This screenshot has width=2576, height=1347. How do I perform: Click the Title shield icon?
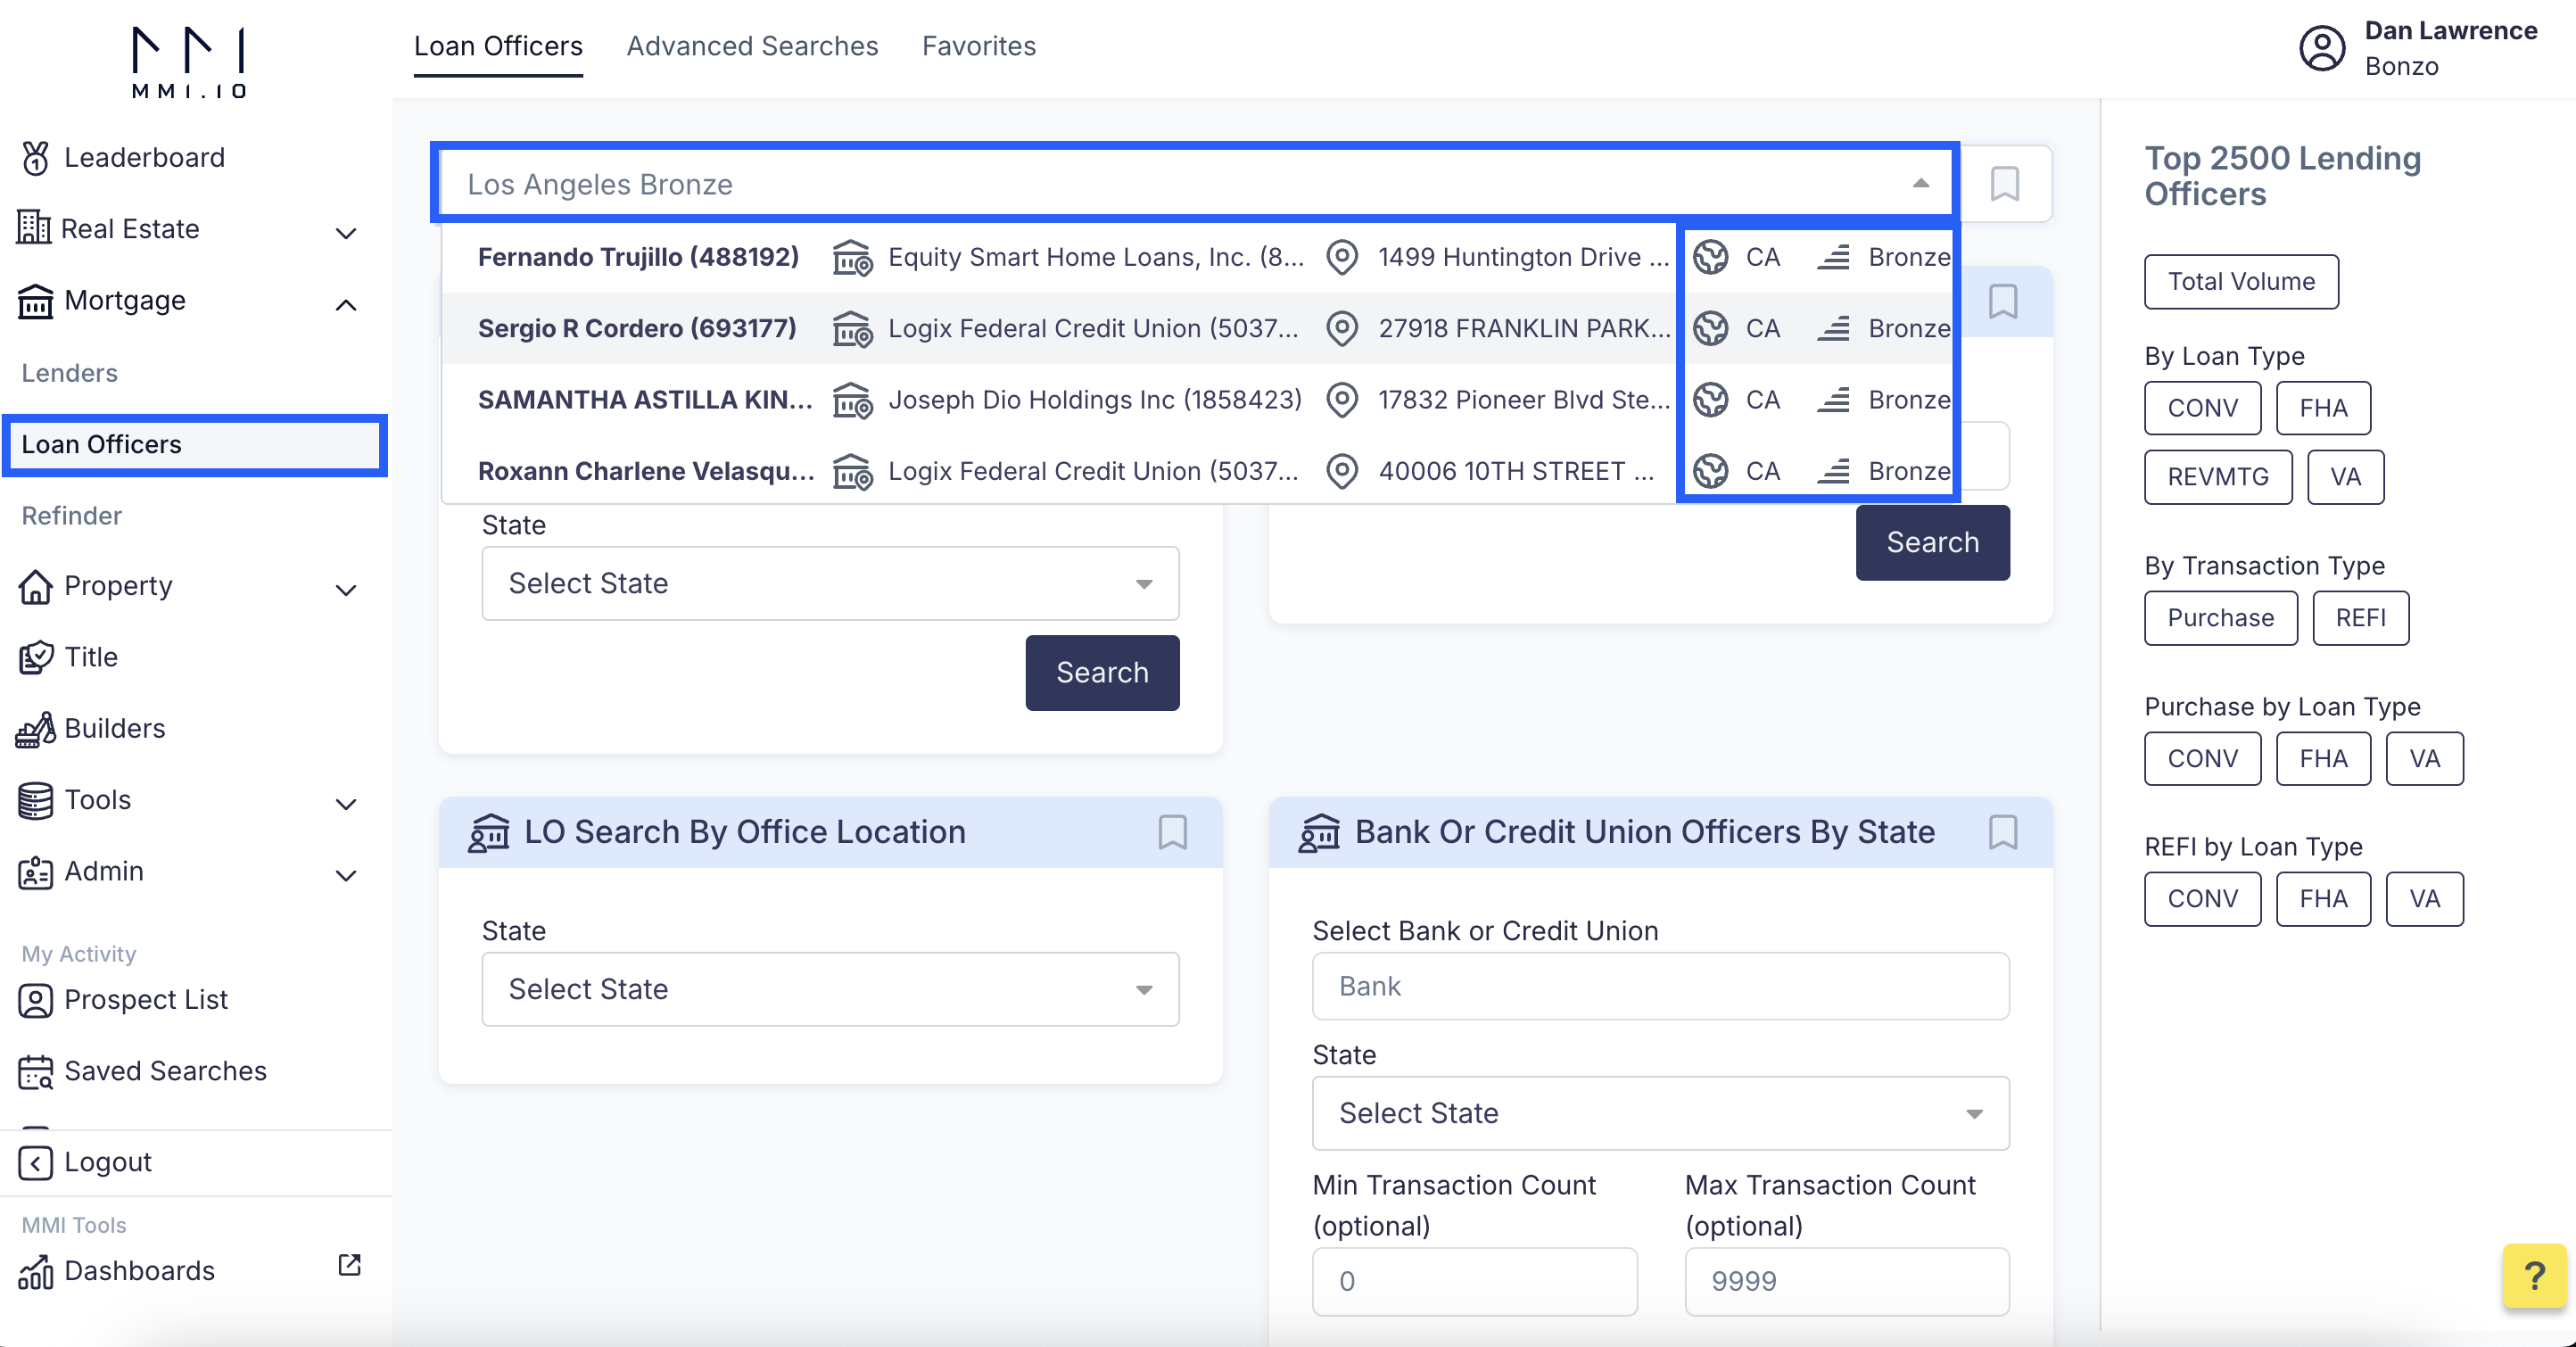(x=35, y=657)
